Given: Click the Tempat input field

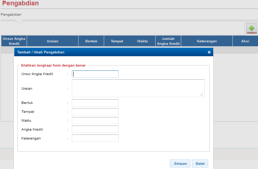Looking at the screenshot, I should 95,112.
